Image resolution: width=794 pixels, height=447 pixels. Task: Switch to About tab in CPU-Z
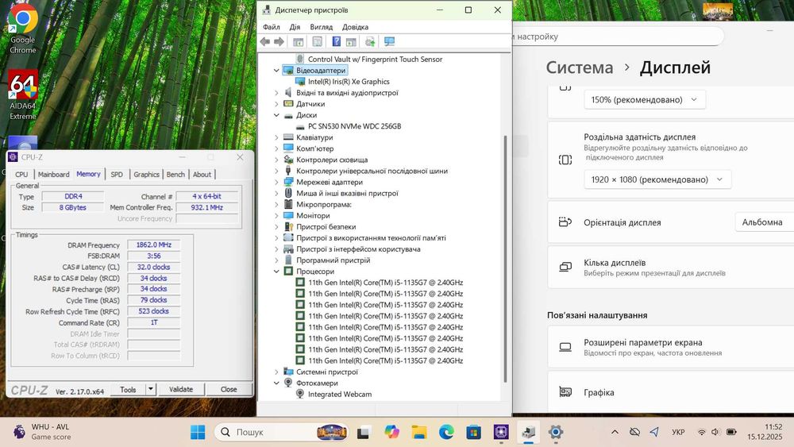pos(202,174)
